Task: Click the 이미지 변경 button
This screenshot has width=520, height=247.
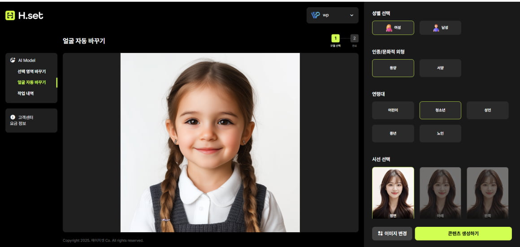Action: 392,234
